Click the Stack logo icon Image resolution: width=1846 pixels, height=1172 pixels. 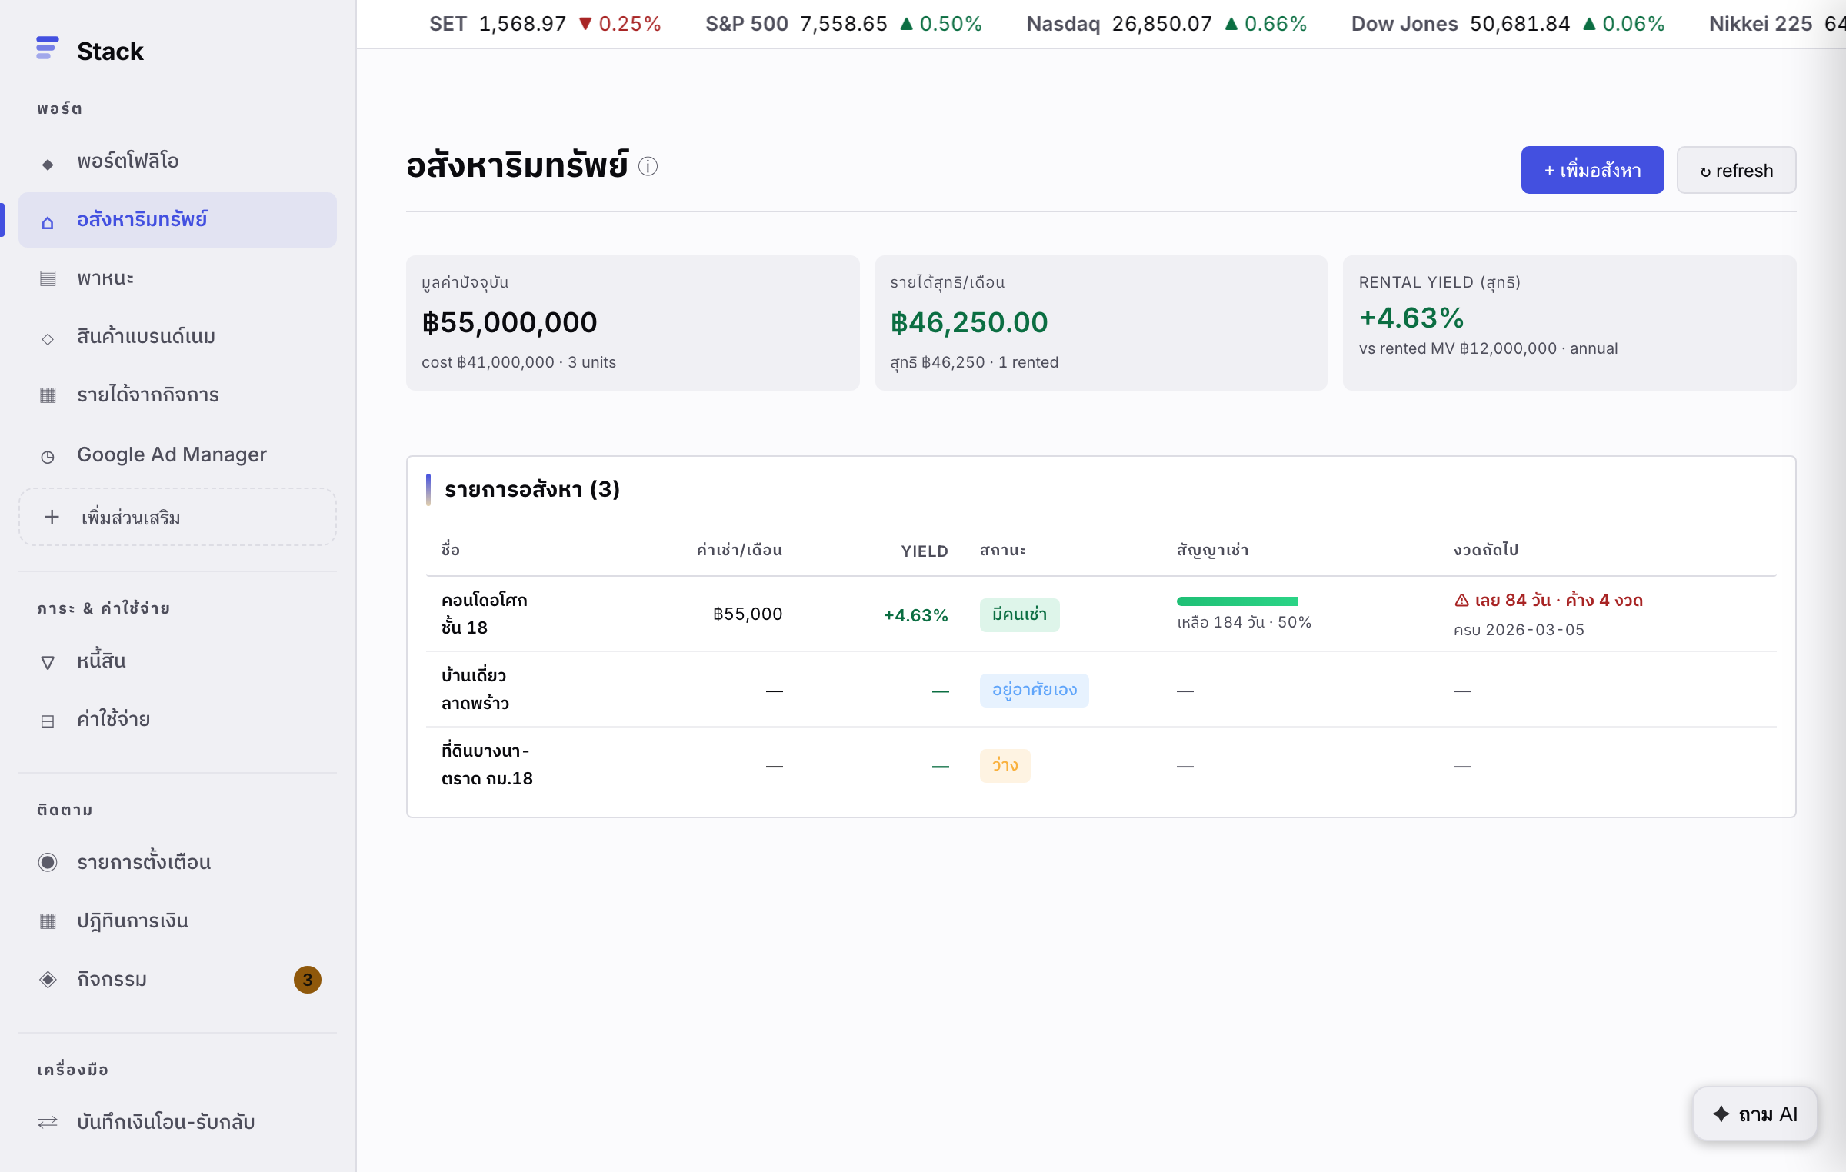tap(47, 48)
